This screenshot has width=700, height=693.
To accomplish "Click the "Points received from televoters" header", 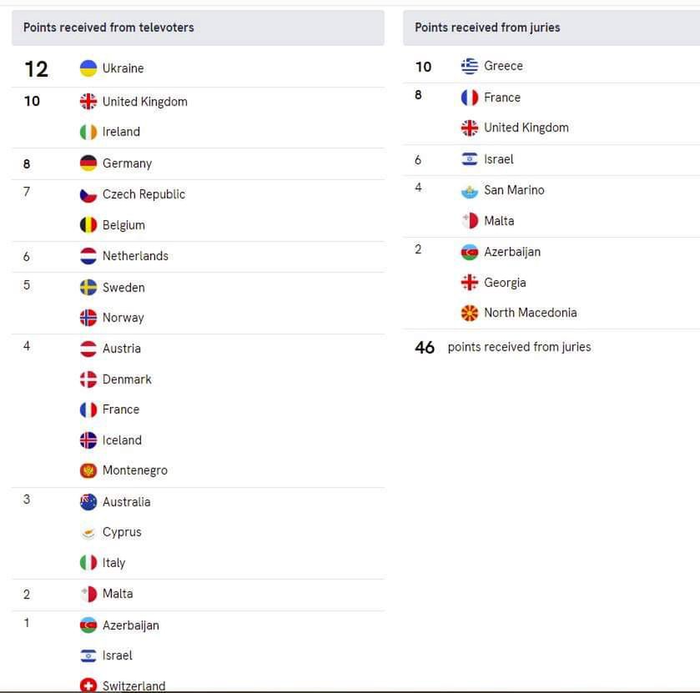I will 108,28.
